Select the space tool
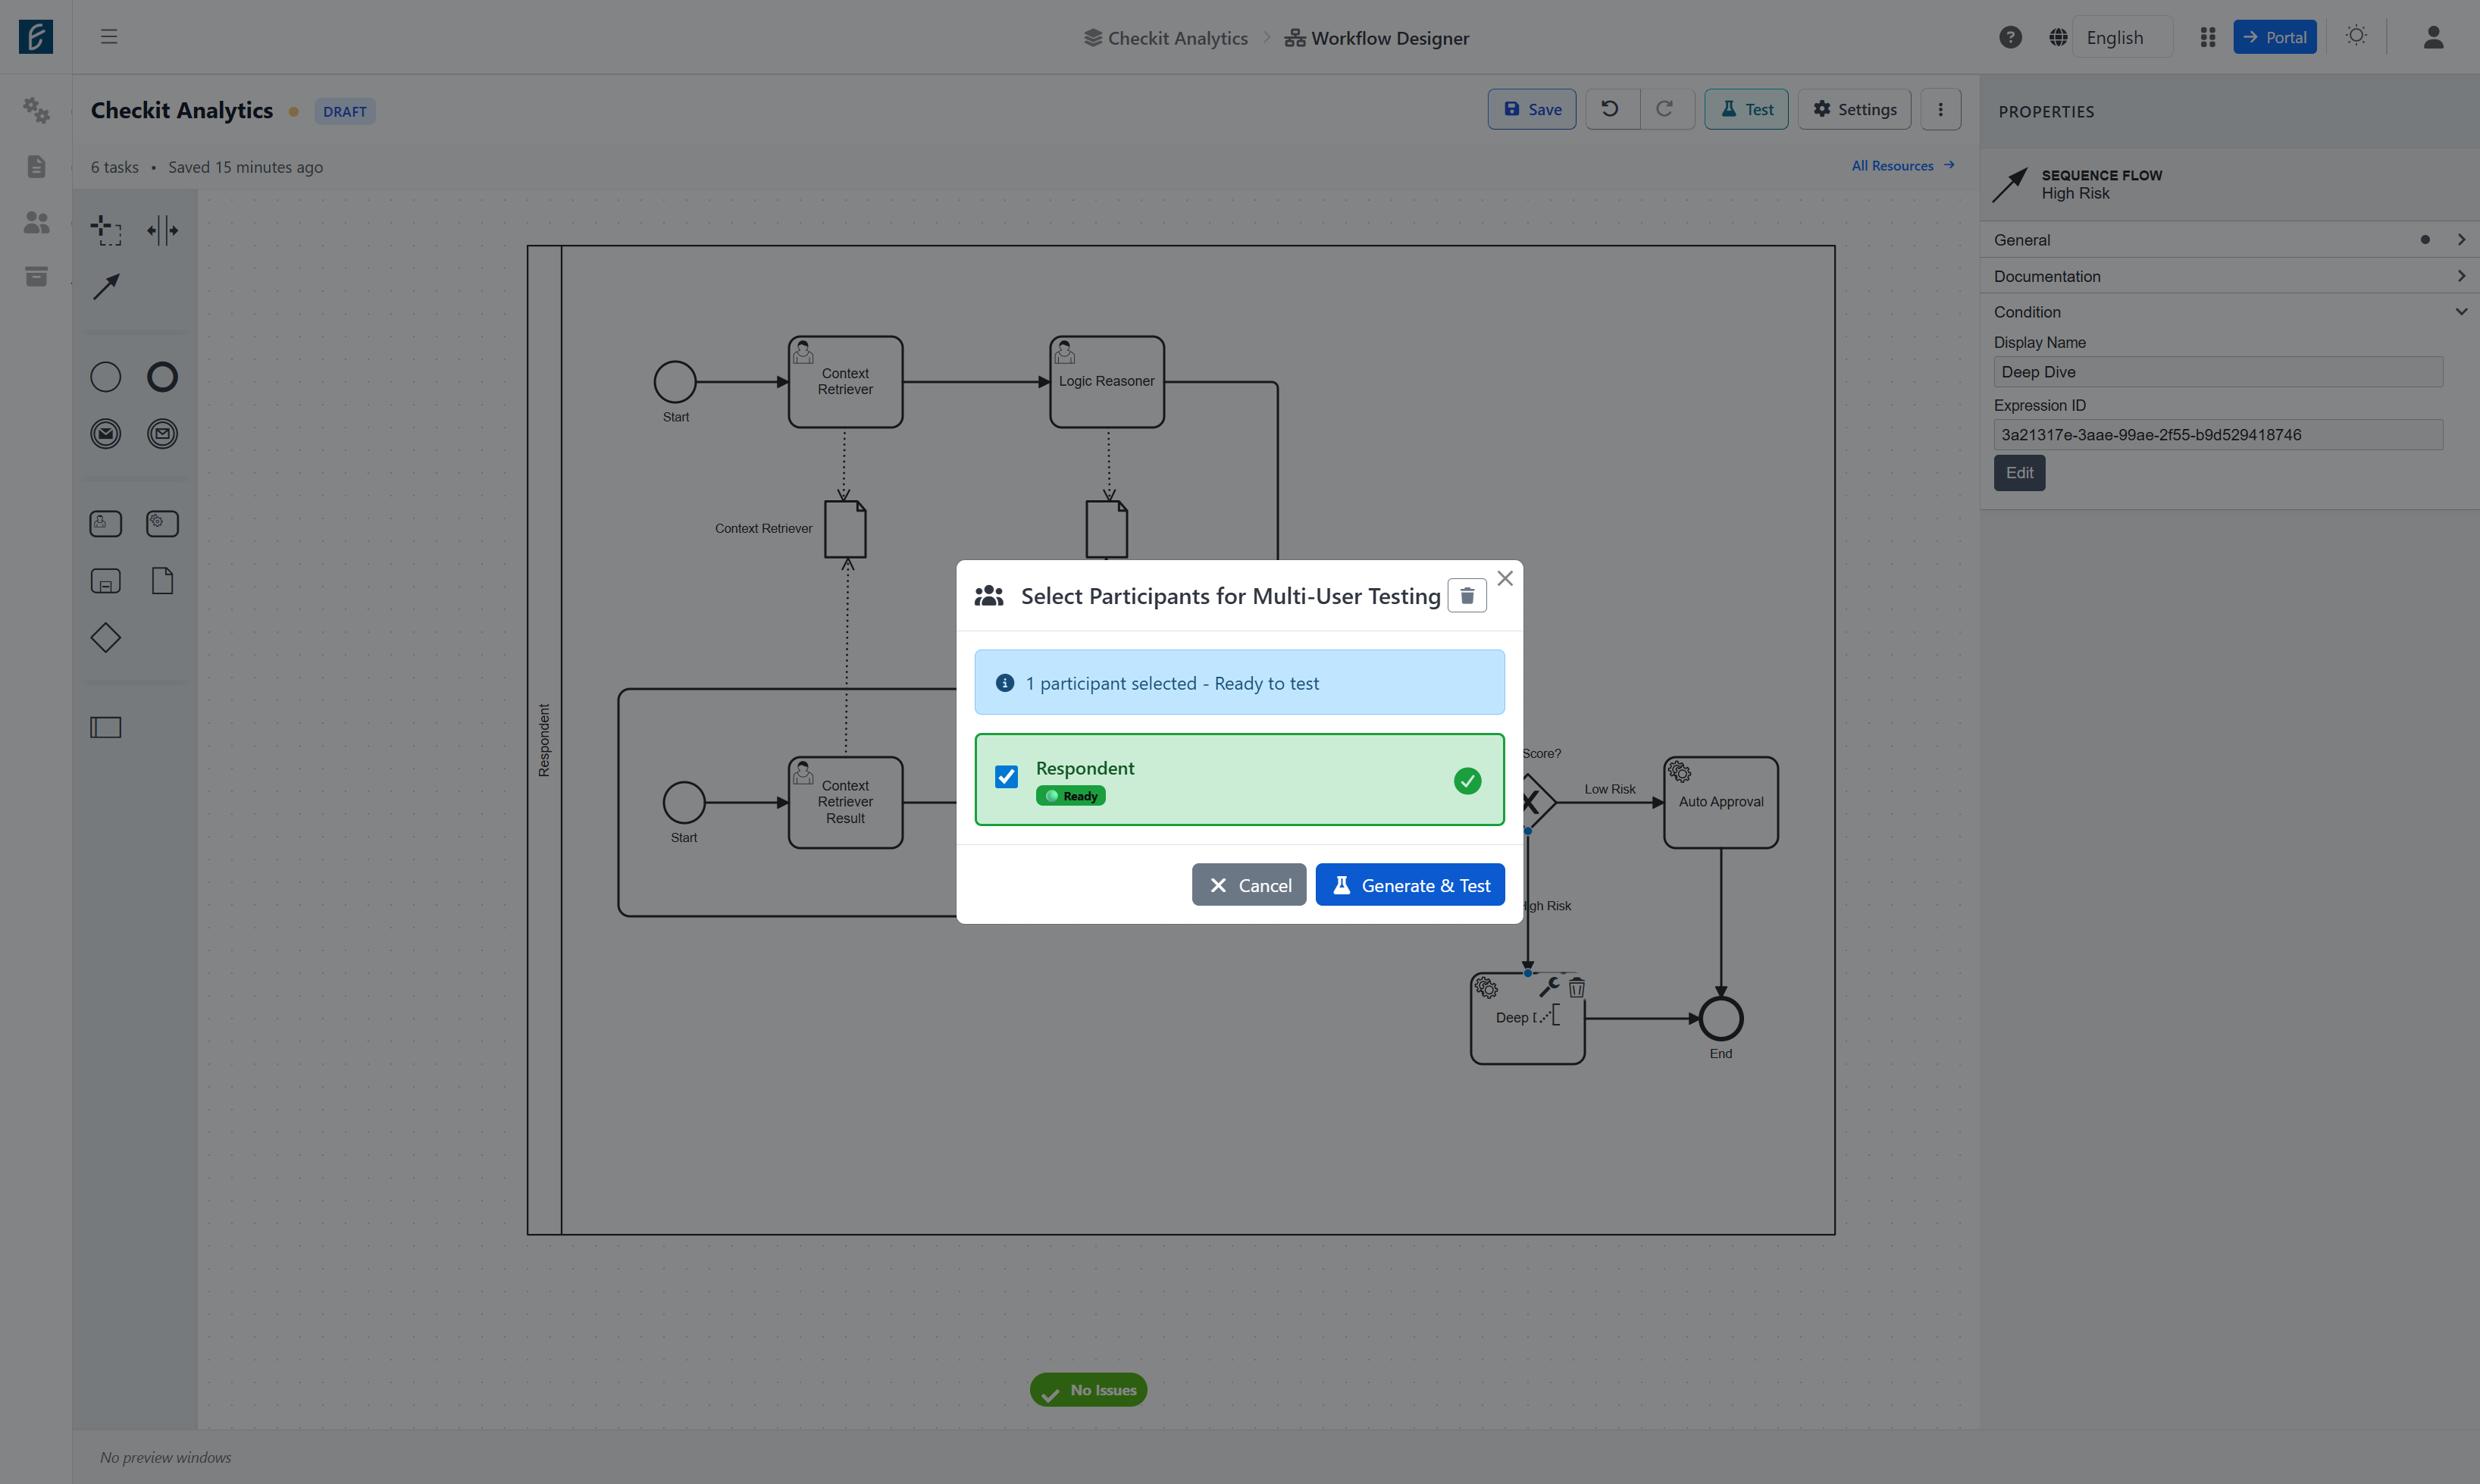This screenshot has width=2480, height=1484. click(162, 230)
